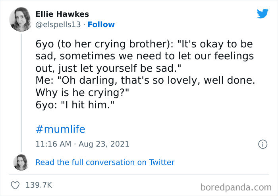
Task: Click the boredpanda.com watermark
Action: pyautogui.click(x=236, y=188)
